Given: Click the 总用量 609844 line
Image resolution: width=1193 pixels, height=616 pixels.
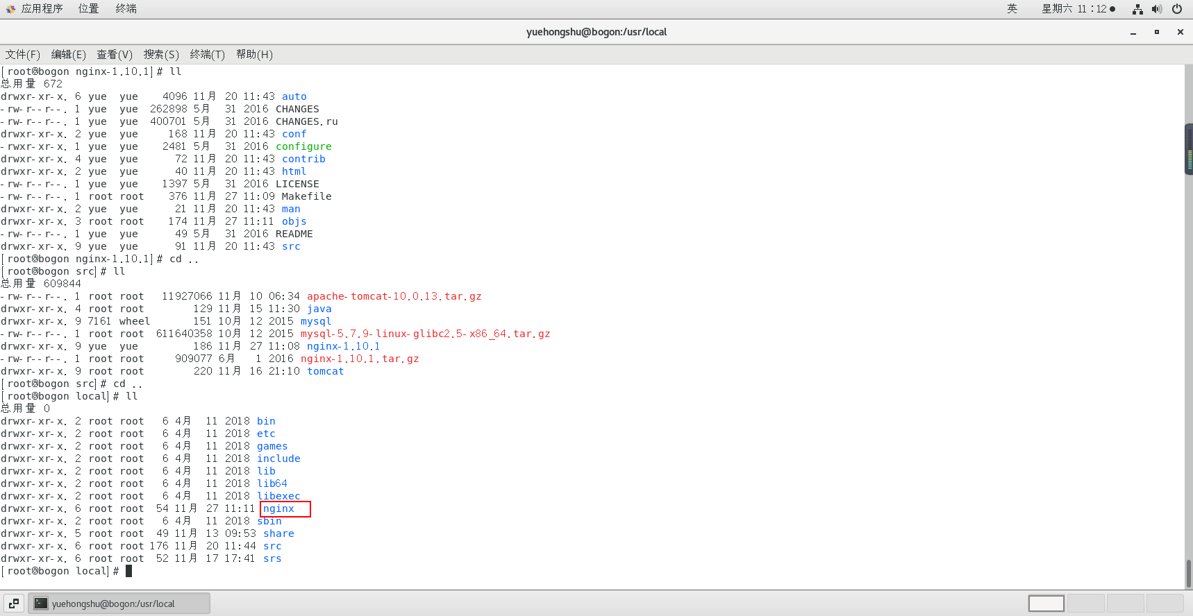Looking at the screenshot, I should pos(41,284).
